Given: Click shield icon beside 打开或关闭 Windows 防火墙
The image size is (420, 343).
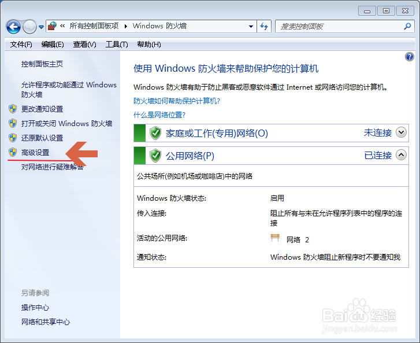Looking at the screenshot, I should pyautogui.click(x=13, y=123).
